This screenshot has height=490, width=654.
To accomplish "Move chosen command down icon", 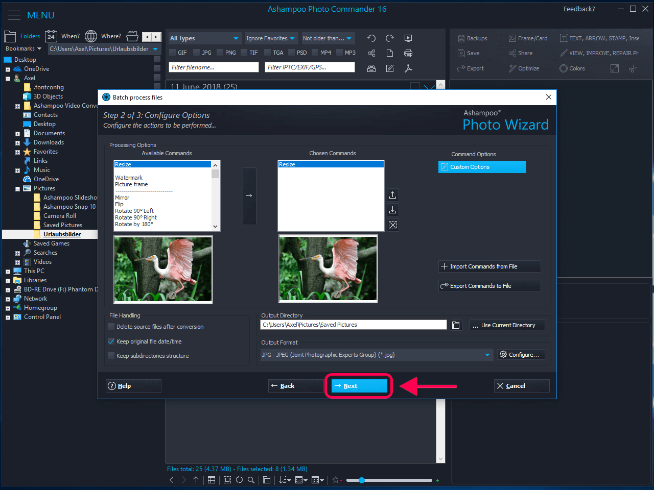I will tap(392, 210).
